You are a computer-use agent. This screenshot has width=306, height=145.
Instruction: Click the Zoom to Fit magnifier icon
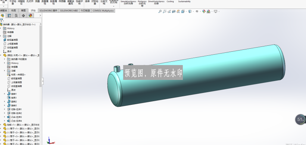click(160, 12)
